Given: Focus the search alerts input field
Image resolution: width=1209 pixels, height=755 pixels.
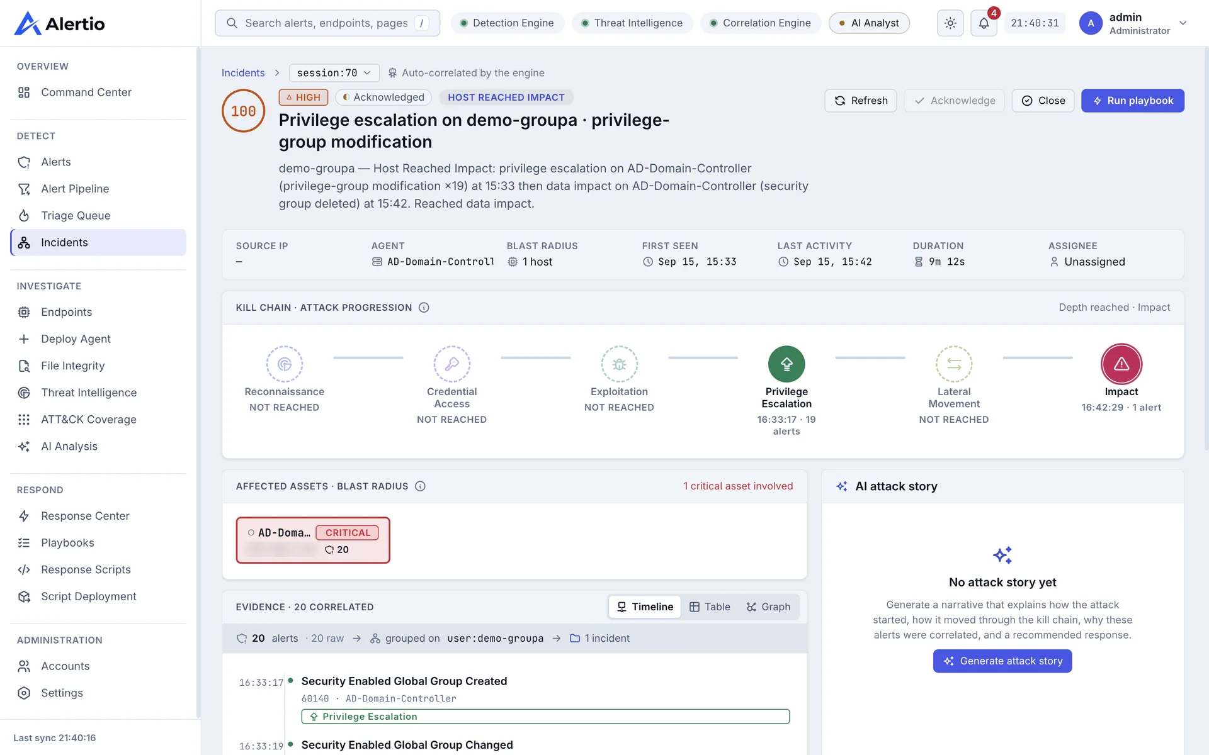Looking at the screenshot, I should point(327,23).
